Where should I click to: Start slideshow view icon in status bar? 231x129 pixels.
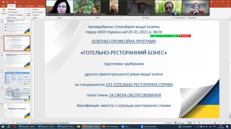204,123
